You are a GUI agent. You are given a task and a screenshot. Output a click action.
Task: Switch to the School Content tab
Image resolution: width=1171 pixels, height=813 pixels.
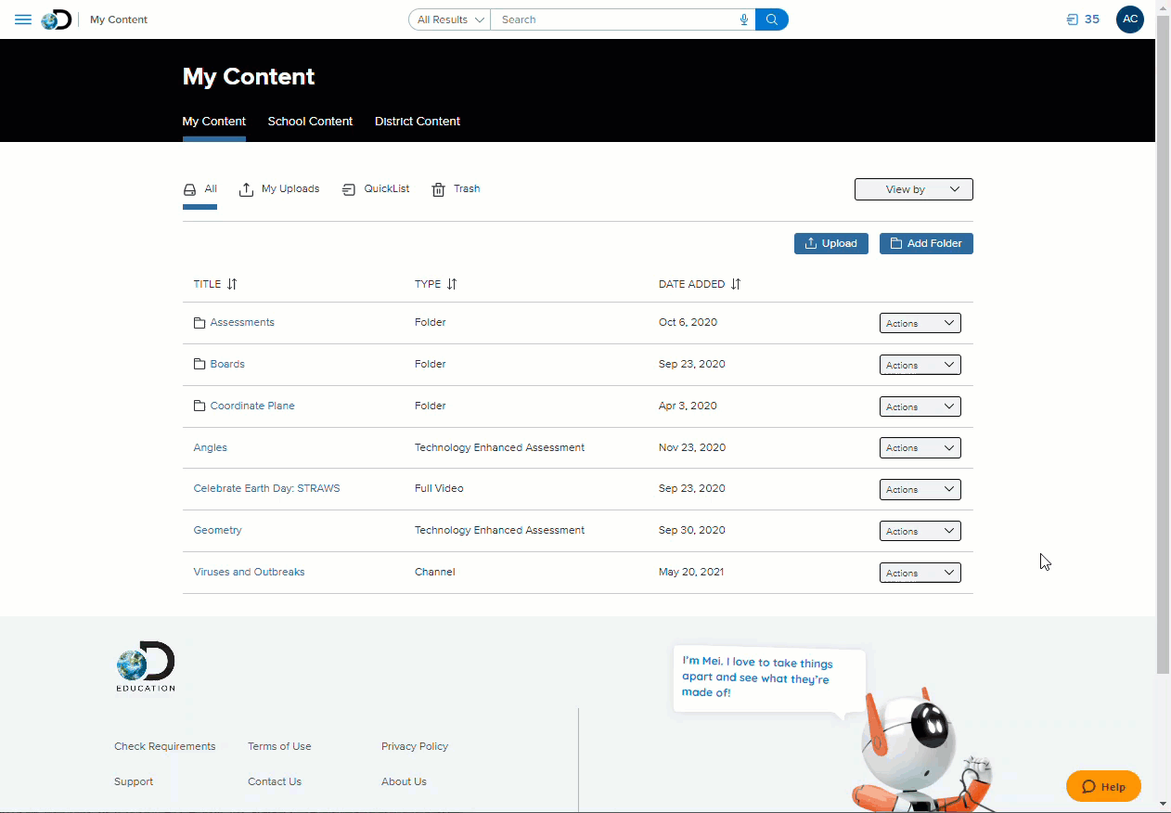tap(310, 122)
